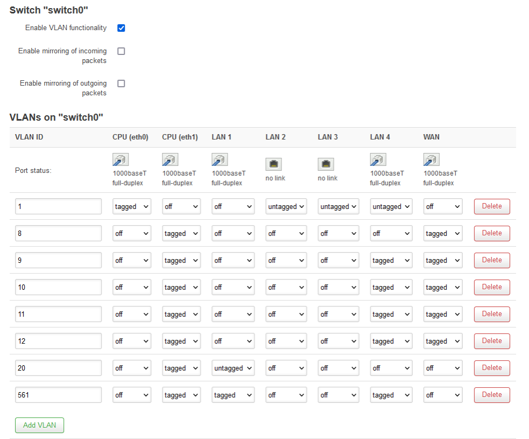Click the LAN 1 port status icon
Screen dimensions: 529x439
coord(220,160)
